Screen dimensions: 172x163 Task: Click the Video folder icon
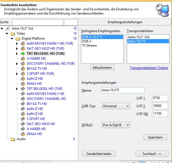point(13,33)
